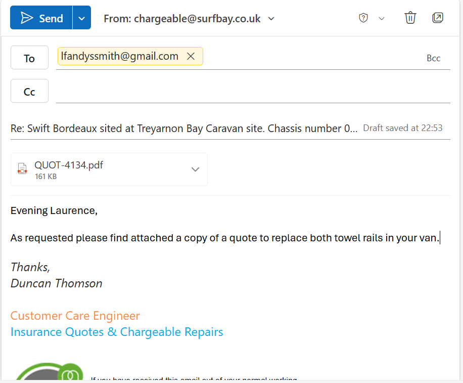
Task: Click the shield sensitivity icon
Action: click(363, 18)
